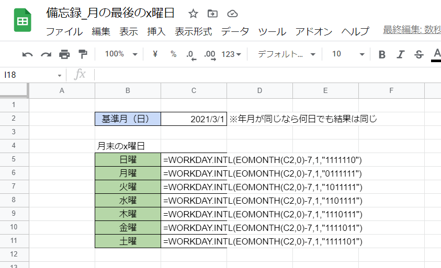The width and height of the screenshot is (441, 268).
Task: Click the select-all corner box
Action: (x=14, y=90)
